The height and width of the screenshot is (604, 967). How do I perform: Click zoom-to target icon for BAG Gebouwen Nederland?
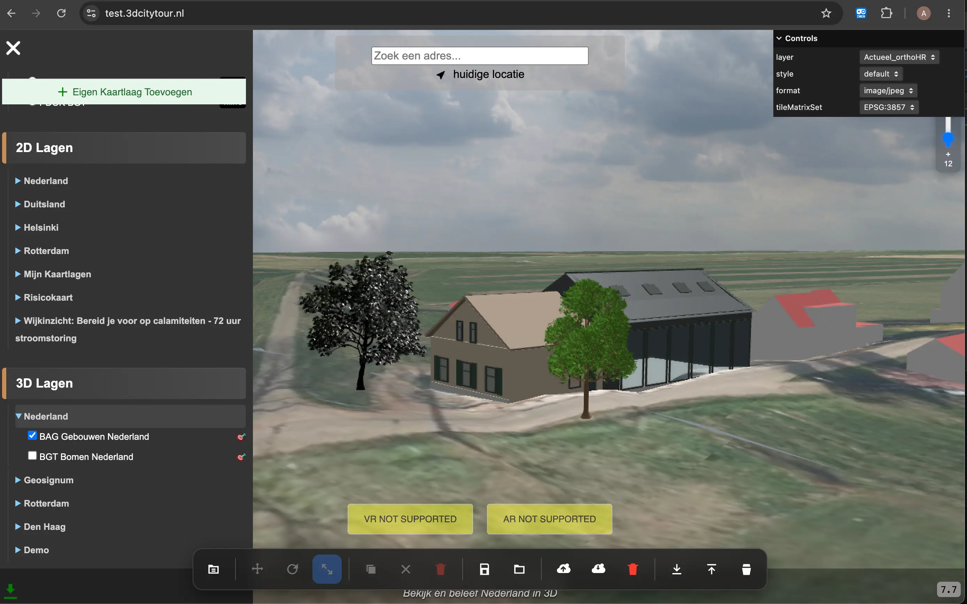[x=241, y=437]
